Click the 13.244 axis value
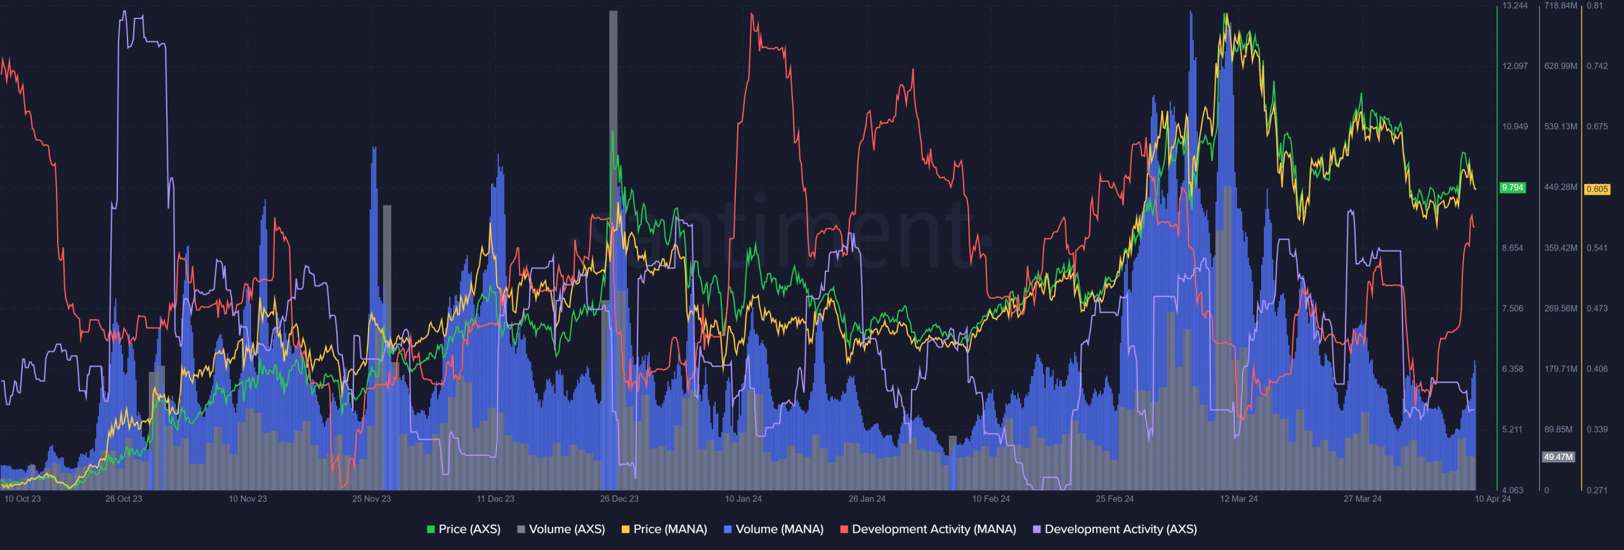This screenshot has width=1624, height=550. [x=1515, y=6]
